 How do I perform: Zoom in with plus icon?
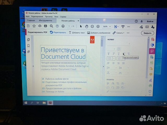pyautogui.click(x=98, y=27)
